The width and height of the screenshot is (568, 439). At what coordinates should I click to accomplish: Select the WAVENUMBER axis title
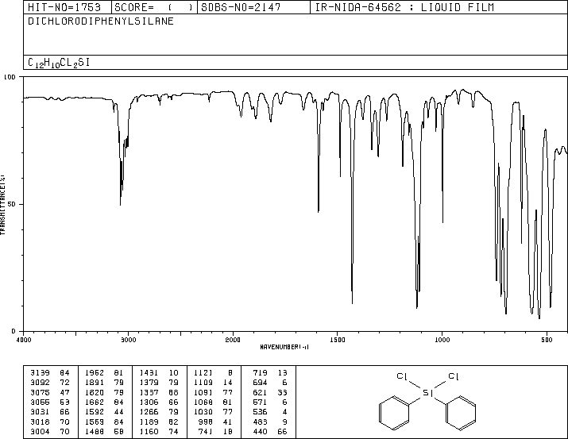(284, 347)
